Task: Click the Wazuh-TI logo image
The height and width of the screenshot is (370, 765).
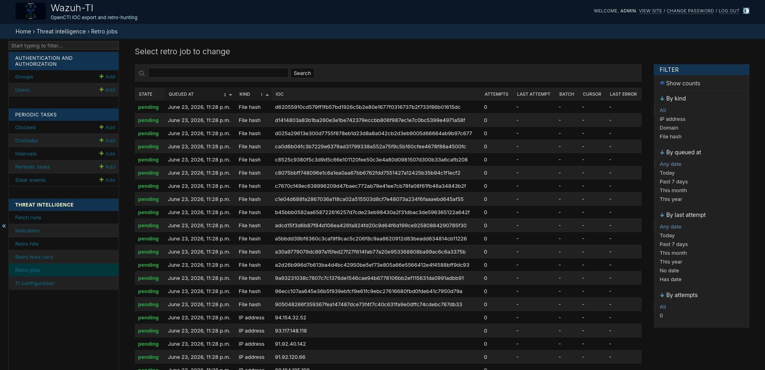Action: click(31, 11)
